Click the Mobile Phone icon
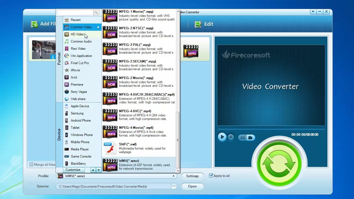Screen dimensions: 354x199 point(66,142)
